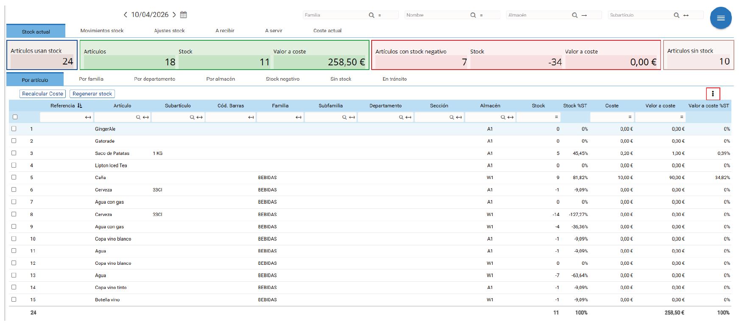Click the search icon in the top Subartículo filter
Screen dimensions: 739x328
[677, 15]
